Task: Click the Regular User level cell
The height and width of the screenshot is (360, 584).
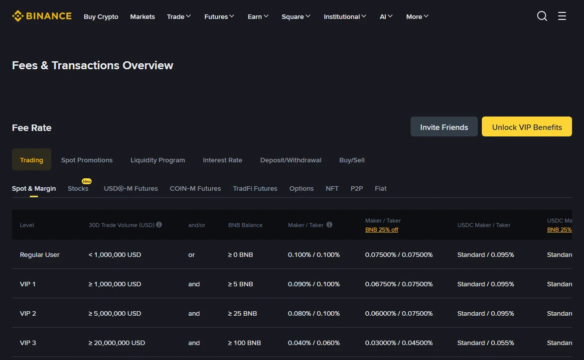Action: (x=39, y=254)
